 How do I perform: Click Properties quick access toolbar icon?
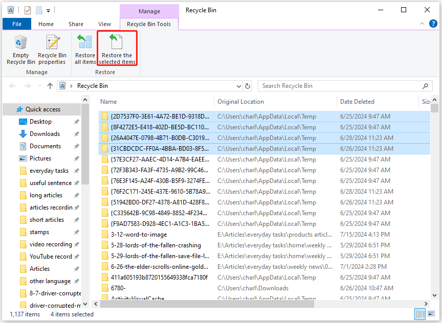click(28, 10)
